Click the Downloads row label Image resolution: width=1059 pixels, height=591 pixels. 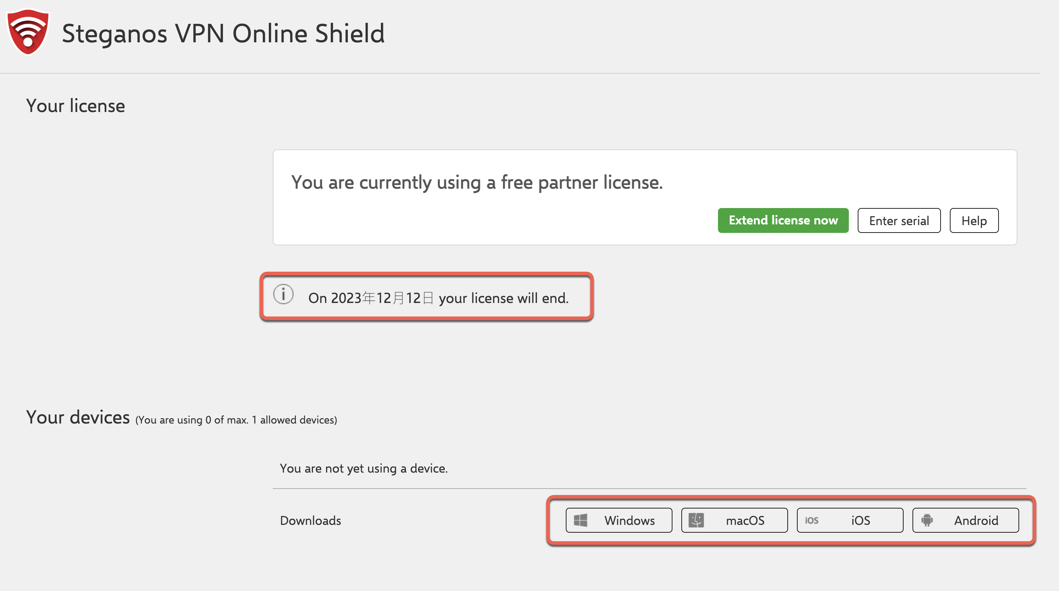[x=310, y=521]
